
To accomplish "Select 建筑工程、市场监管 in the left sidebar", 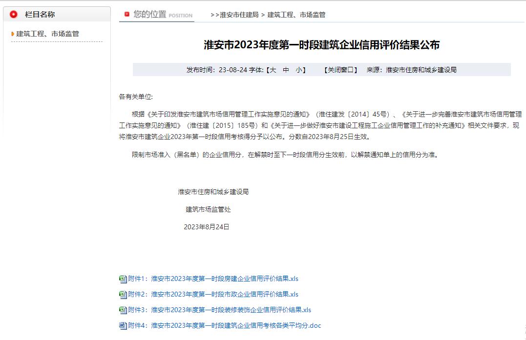I will click(48, 34).
